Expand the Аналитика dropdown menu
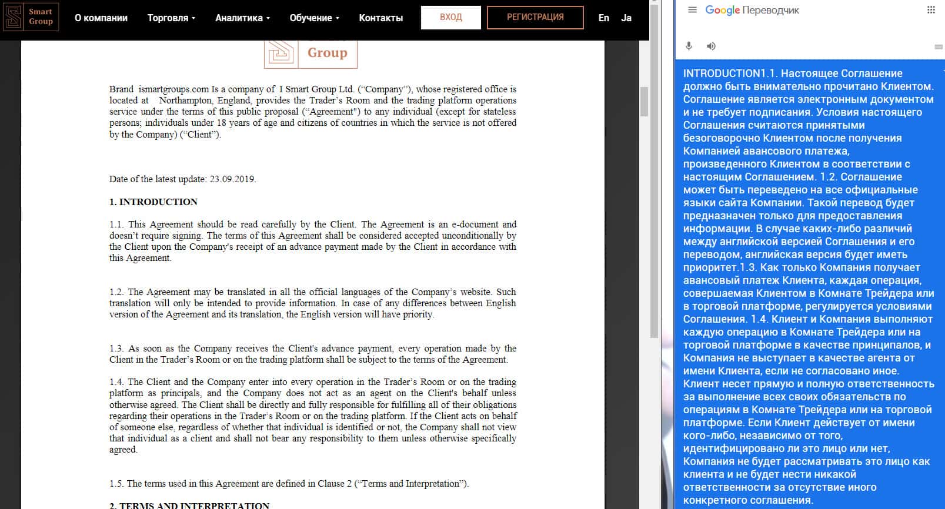Viewport: 945px width, 509px height. [x=242, y=18]
